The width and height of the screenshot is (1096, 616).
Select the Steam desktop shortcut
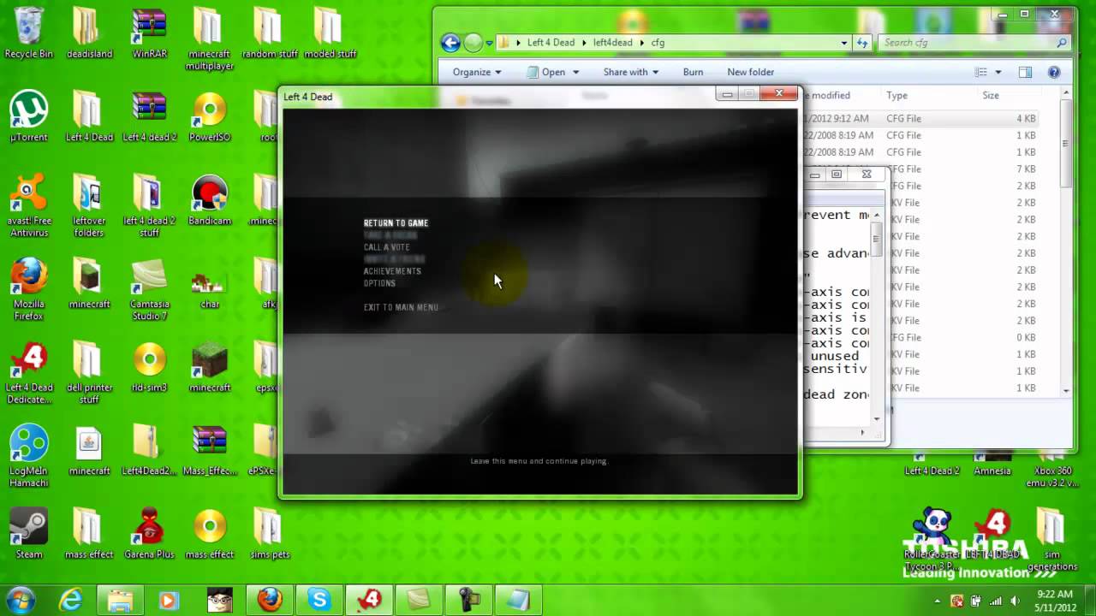[29, 535]
